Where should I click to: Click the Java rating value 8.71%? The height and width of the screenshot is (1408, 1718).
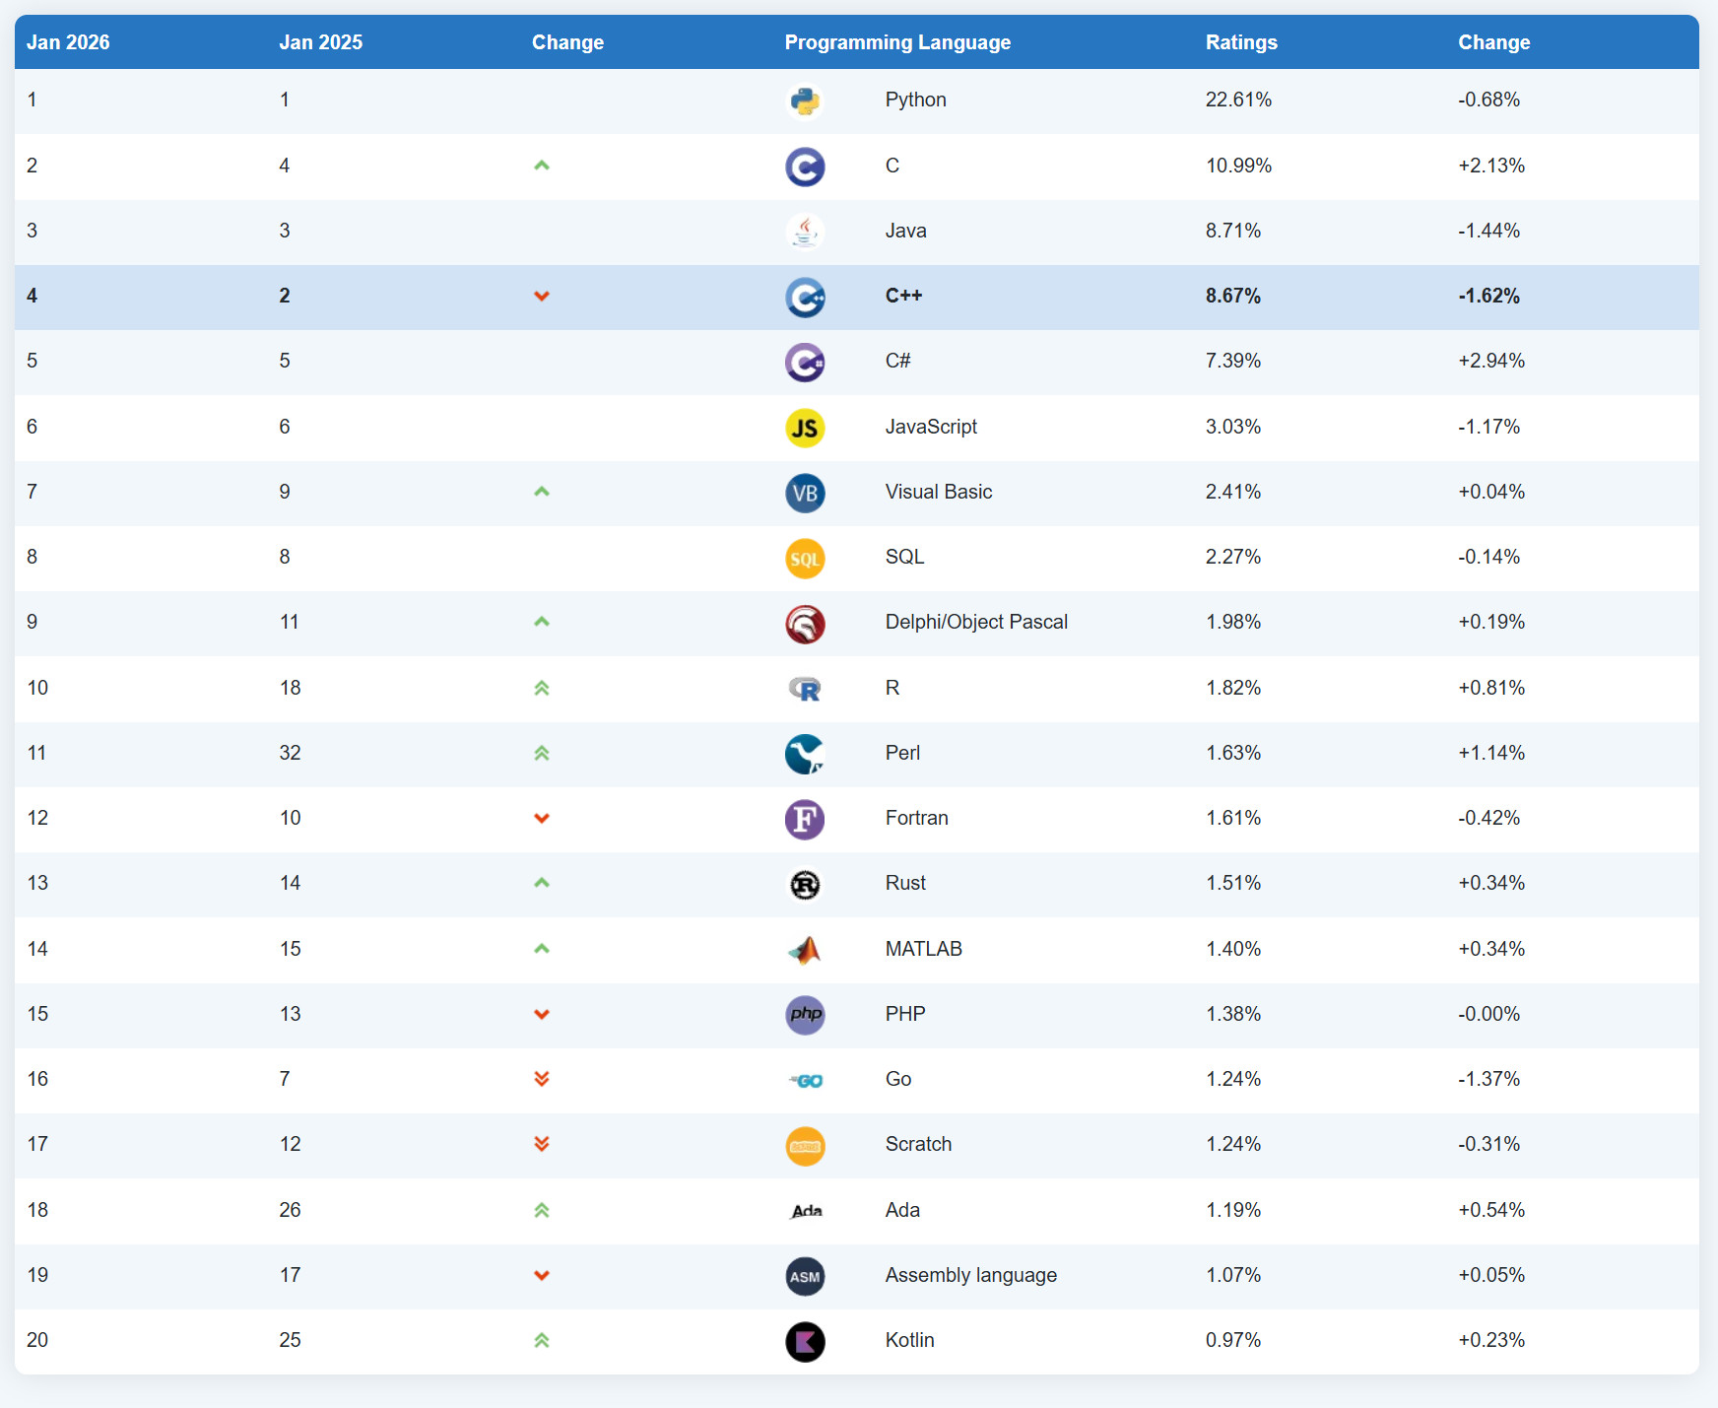coord(1233,231)
